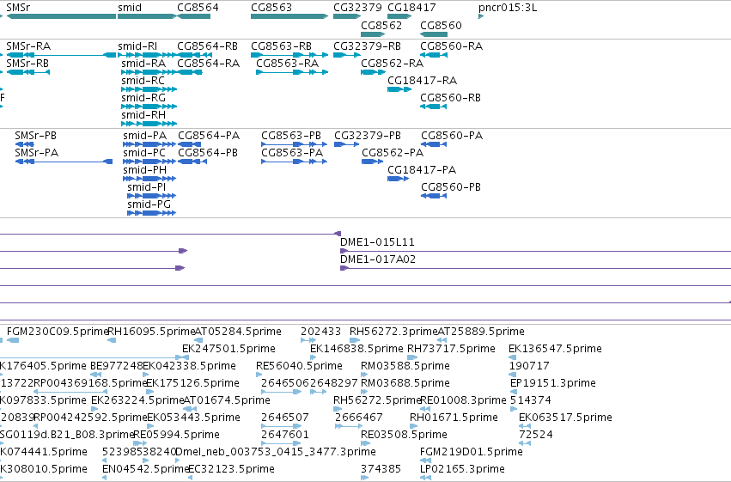731x482 pixels.
Task: Select transcript CG18417-RA
Action: pyautogui.click(x=423, y=81)
